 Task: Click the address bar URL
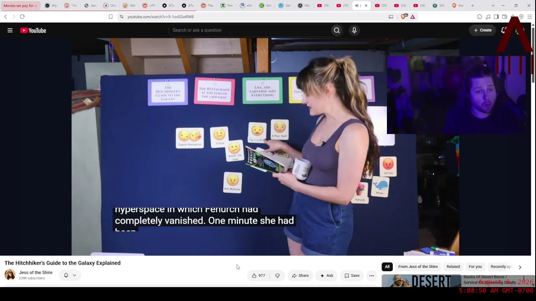click(161, 17)
